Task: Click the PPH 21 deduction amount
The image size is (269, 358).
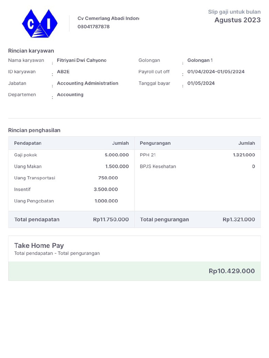Action: 244,155
